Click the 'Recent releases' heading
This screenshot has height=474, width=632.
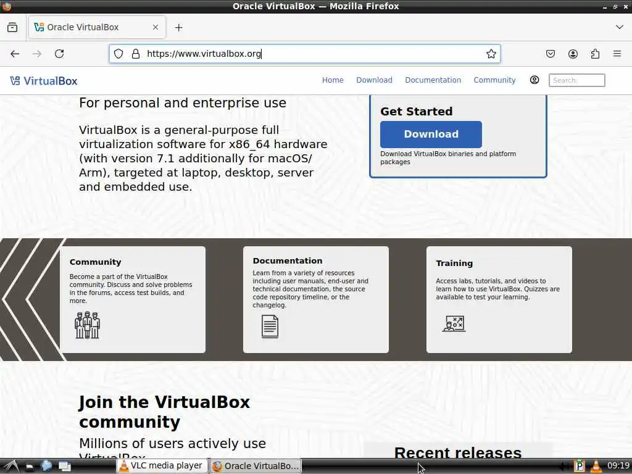click(458, 452)
